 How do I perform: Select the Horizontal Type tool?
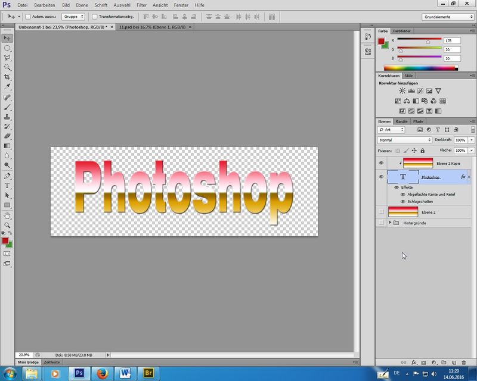7,186
